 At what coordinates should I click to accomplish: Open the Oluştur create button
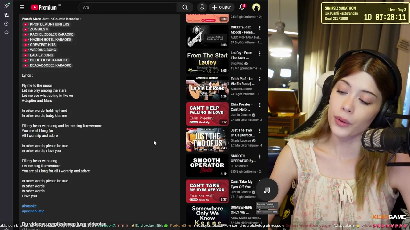tap(221, 7)
